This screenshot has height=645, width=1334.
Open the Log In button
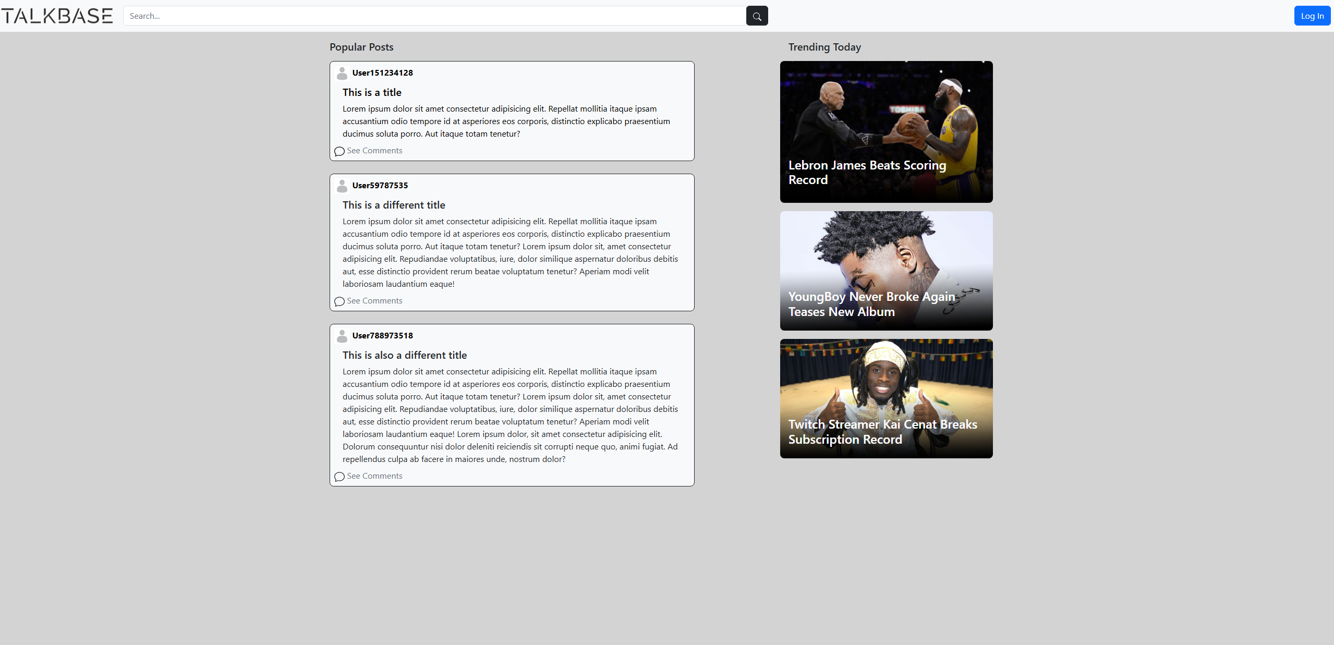pyautogui.click(x=1312, y=16)
